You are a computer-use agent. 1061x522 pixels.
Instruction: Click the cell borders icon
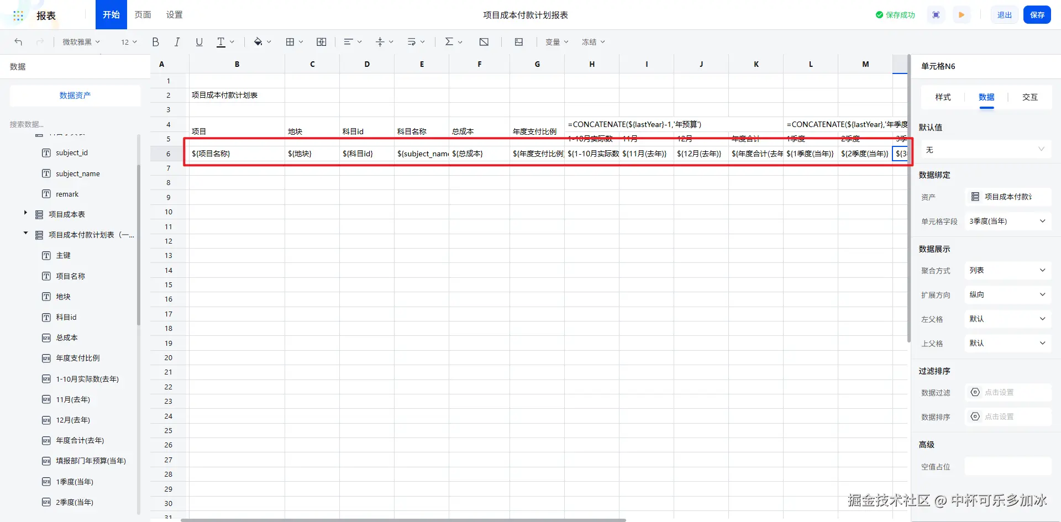click(x=290, y=42)
